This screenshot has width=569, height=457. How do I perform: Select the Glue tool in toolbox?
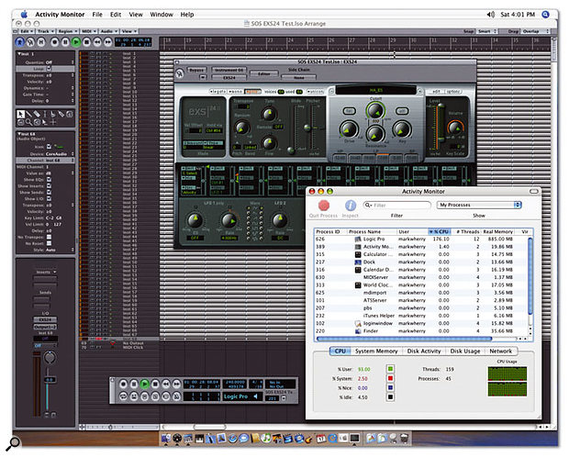(x=61, y=114)
